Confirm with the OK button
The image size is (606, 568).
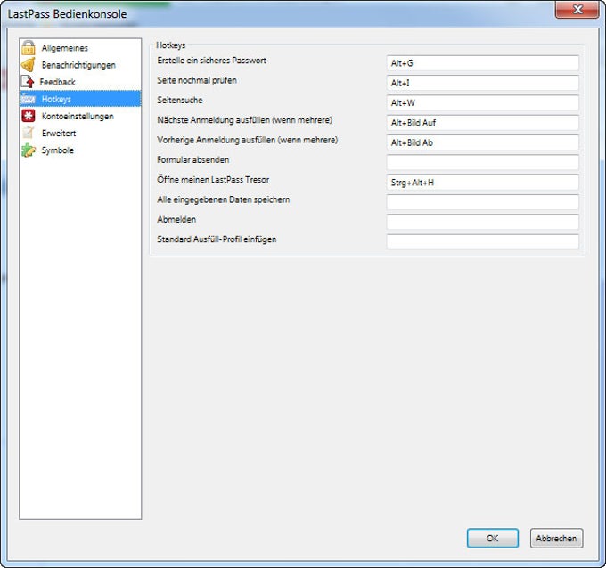coord(492,538)
